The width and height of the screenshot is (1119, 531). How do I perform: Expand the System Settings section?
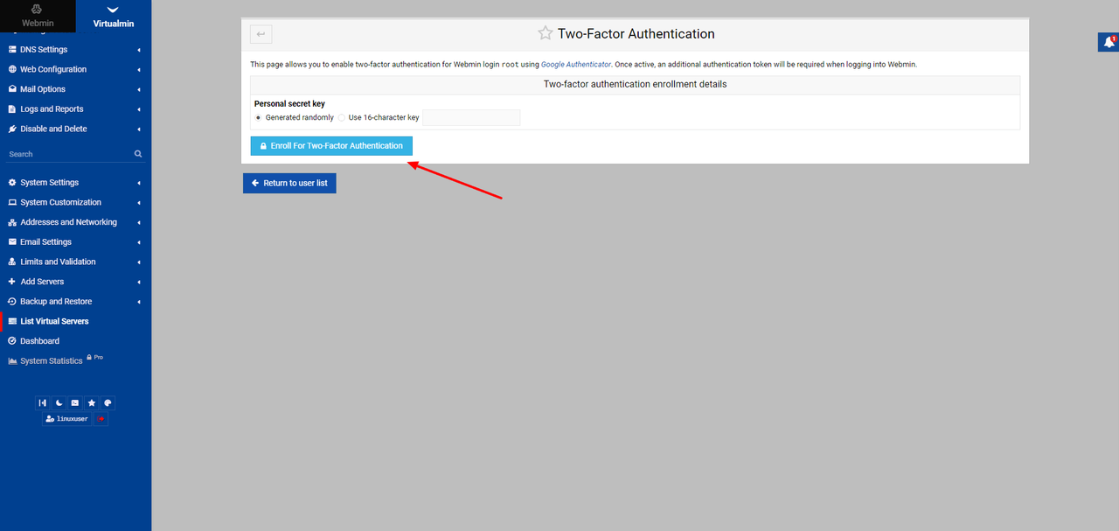coord(49,183)
